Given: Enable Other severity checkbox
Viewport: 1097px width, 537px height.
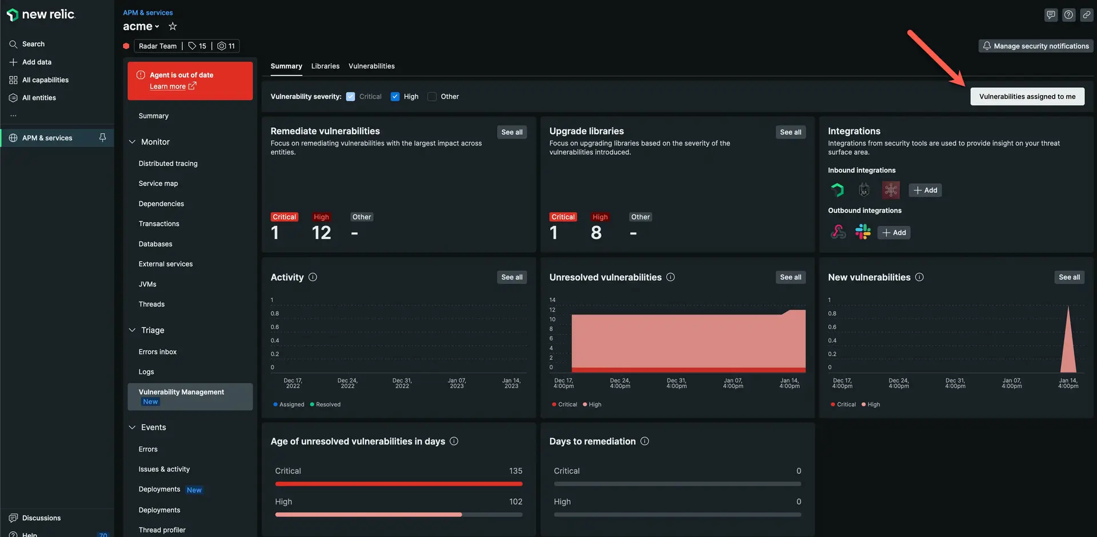Looking at the screenshot, I should 432,96.
